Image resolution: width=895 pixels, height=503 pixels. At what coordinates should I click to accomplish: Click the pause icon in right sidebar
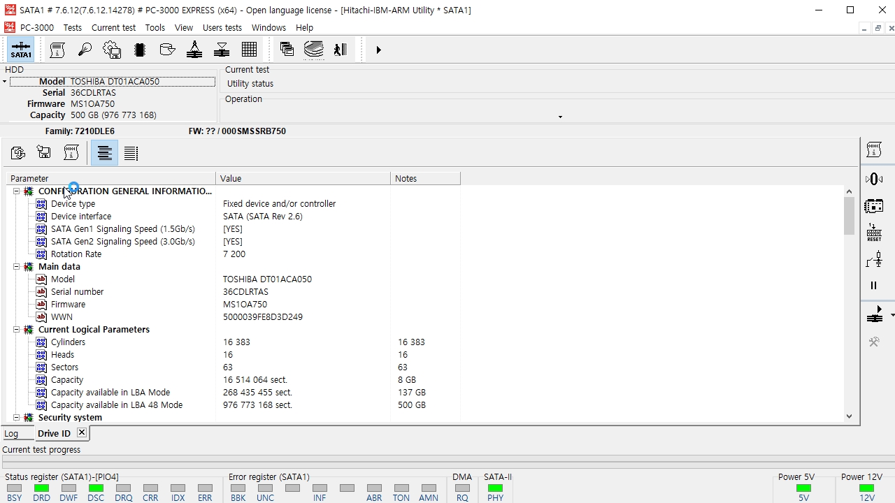pyautogui.click(x=873, y=285)
